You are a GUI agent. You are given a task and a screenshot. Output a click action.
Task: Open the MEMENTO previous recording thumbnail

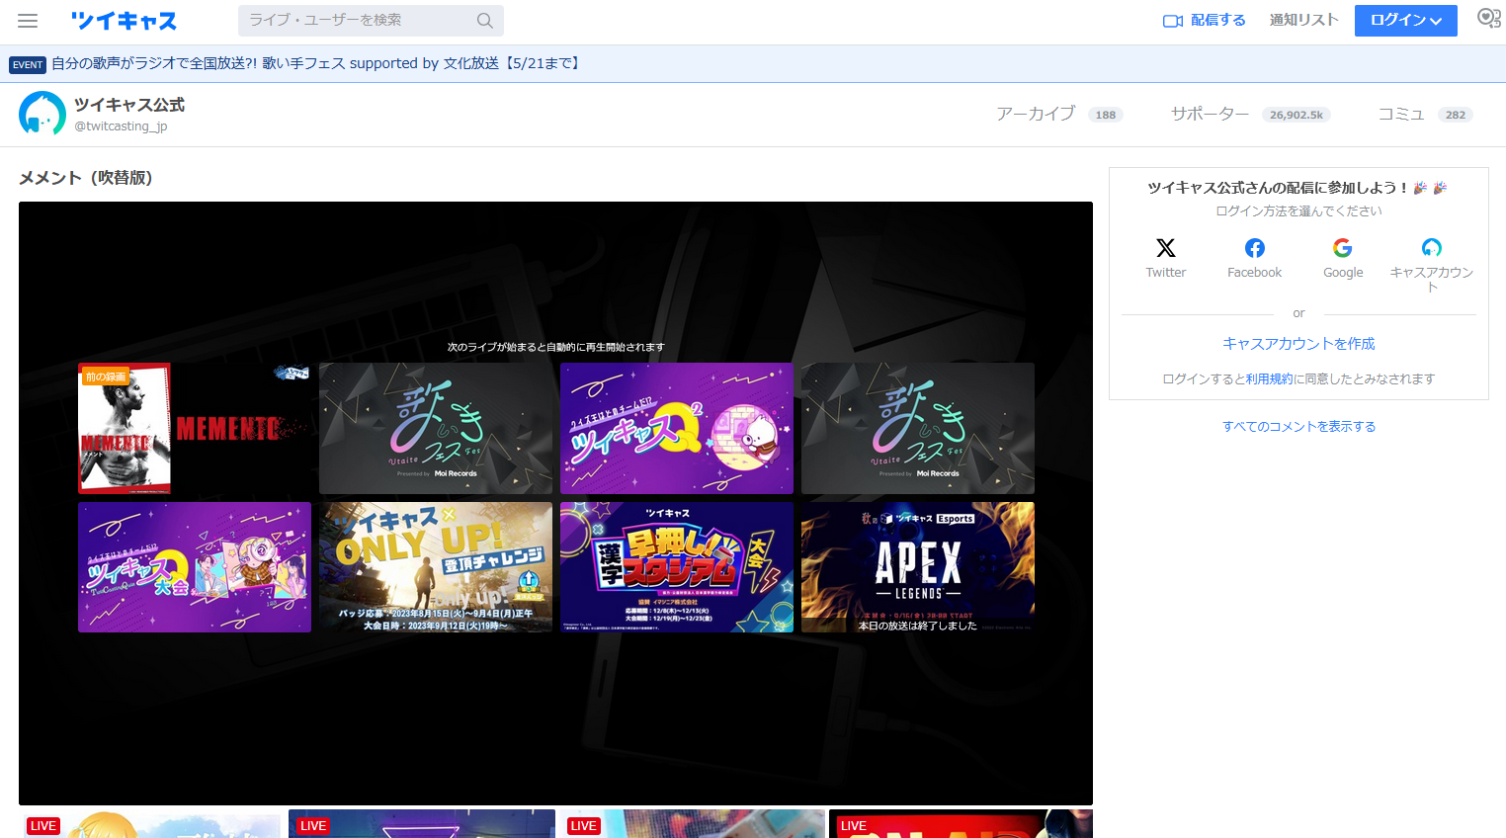(195, 428)
